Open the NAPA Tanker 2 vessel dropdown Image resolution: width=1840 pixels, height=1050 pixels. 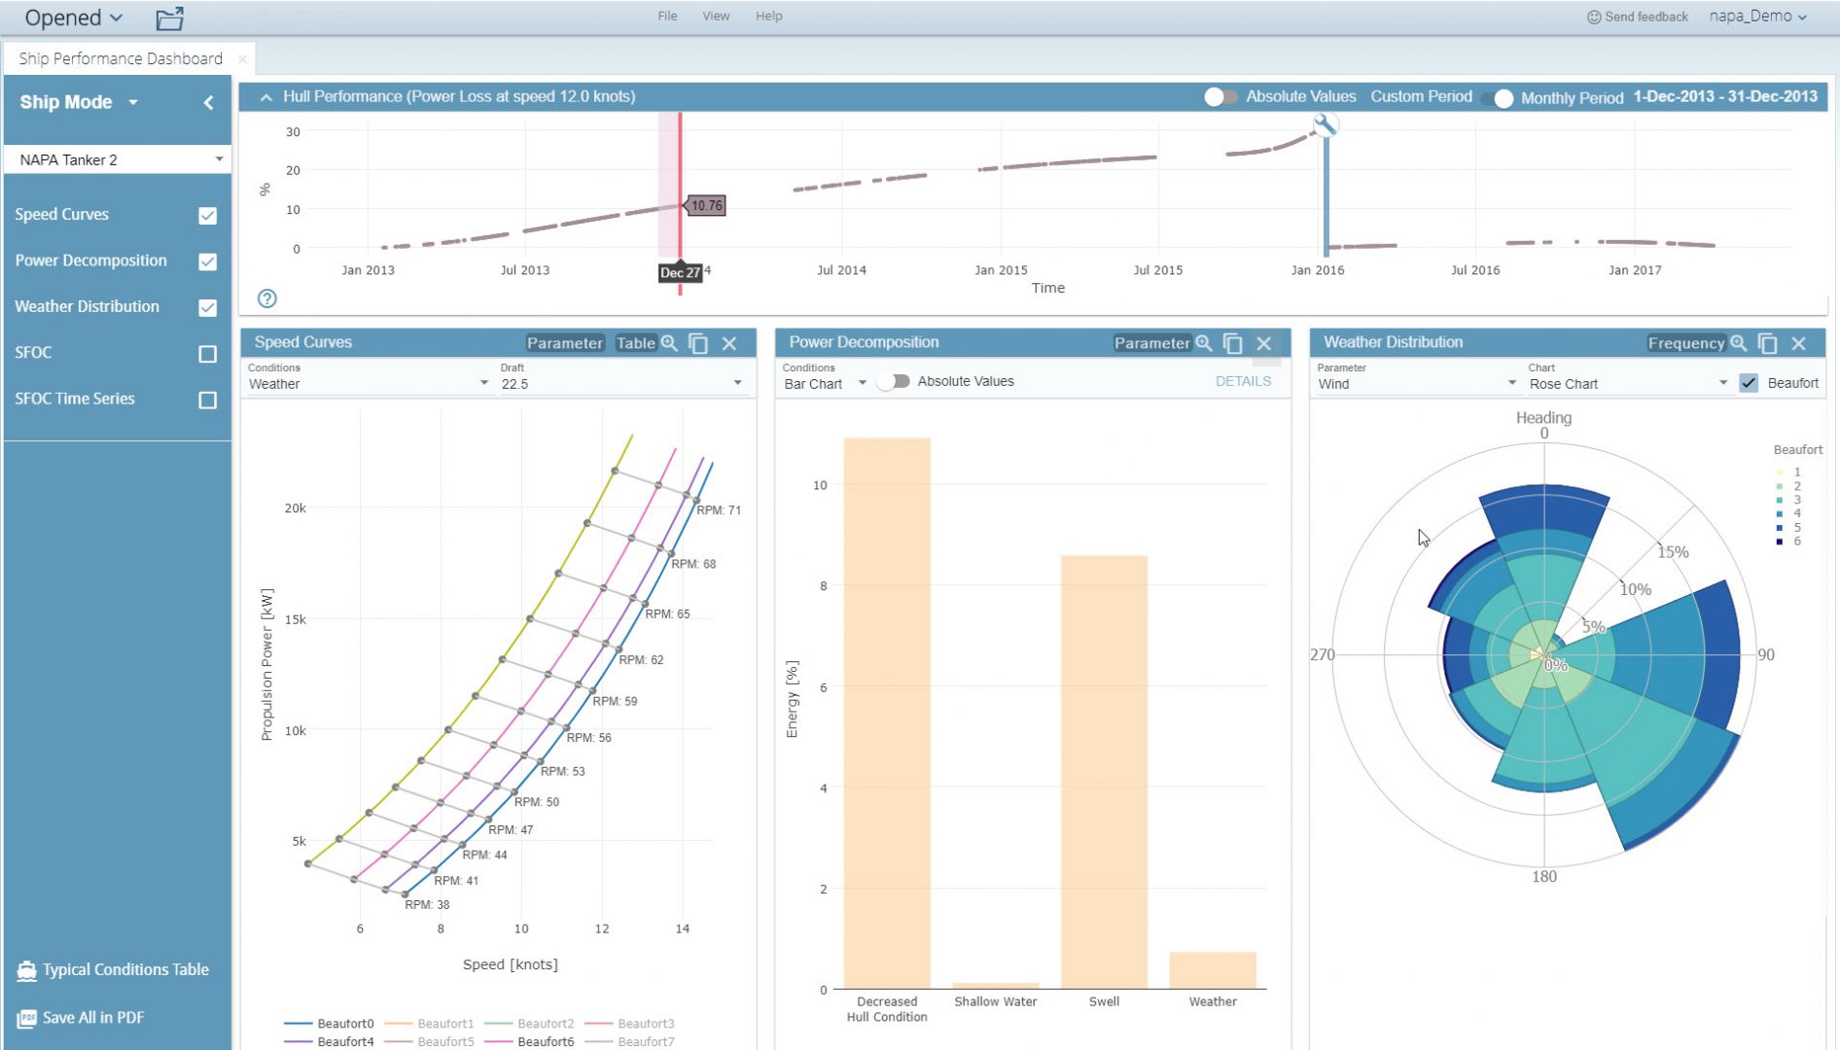click(219, 159)
